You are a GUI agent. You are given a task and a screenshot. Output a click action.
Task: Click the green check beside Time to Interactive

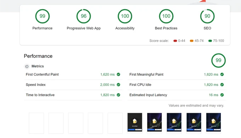coord(118,95)
